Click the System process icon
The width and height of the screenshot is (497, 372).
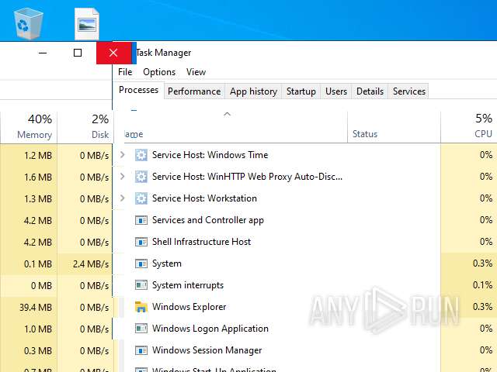click(141, 263)
